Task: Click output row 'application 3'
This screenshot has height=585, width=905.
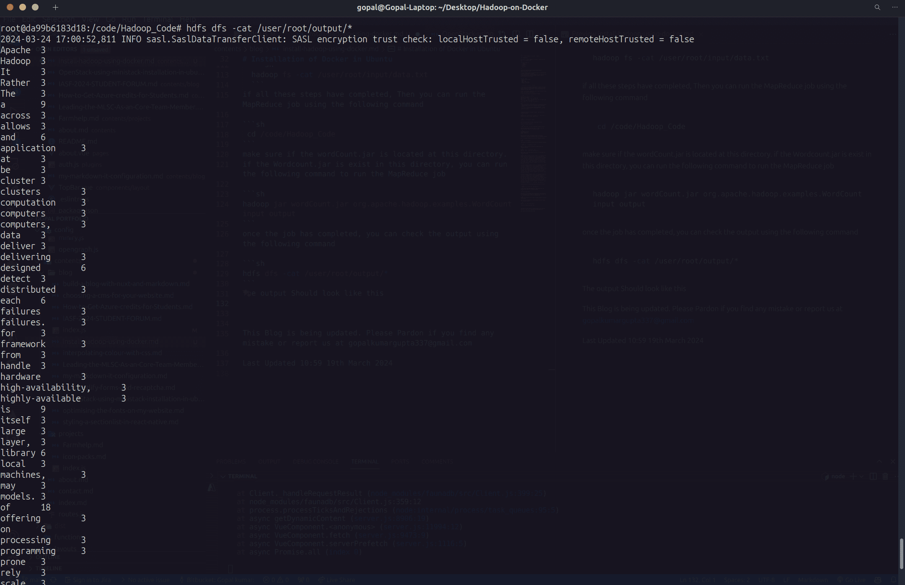Action: [x=43, y=148]
